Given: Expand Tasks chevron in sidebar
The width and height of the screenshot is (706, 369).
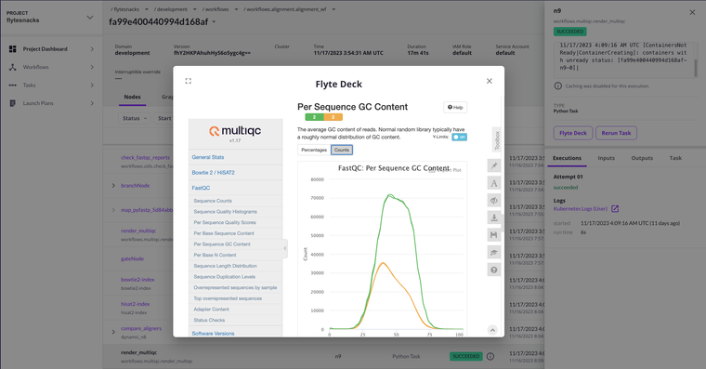Looking at the screenshot, I should click(92, 86).
